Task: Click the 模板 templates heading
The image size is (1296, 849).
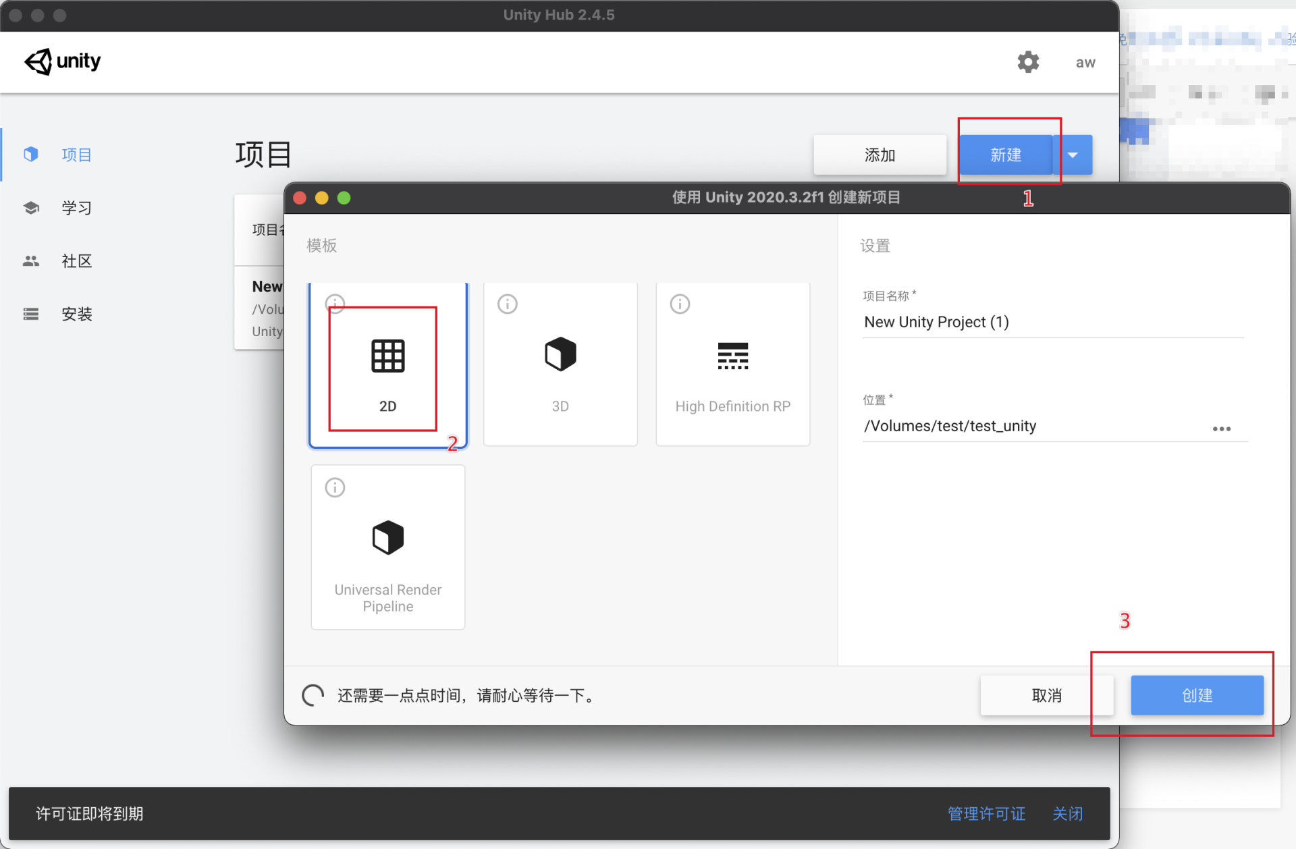Action: 322,246
